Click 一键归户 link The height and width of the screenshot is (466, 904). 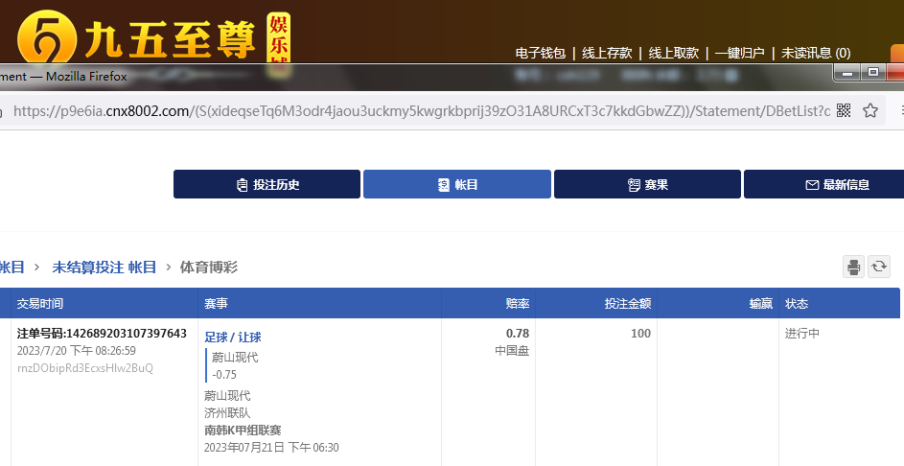[740, 53]
